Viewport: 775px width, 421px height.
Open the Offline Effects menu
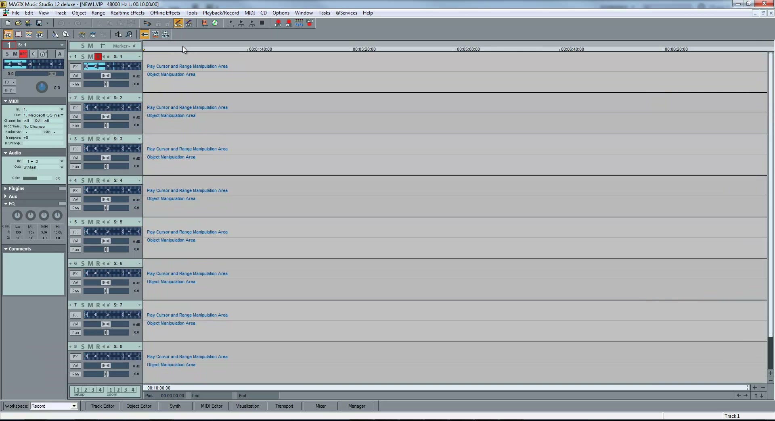[x=165, y=13]
